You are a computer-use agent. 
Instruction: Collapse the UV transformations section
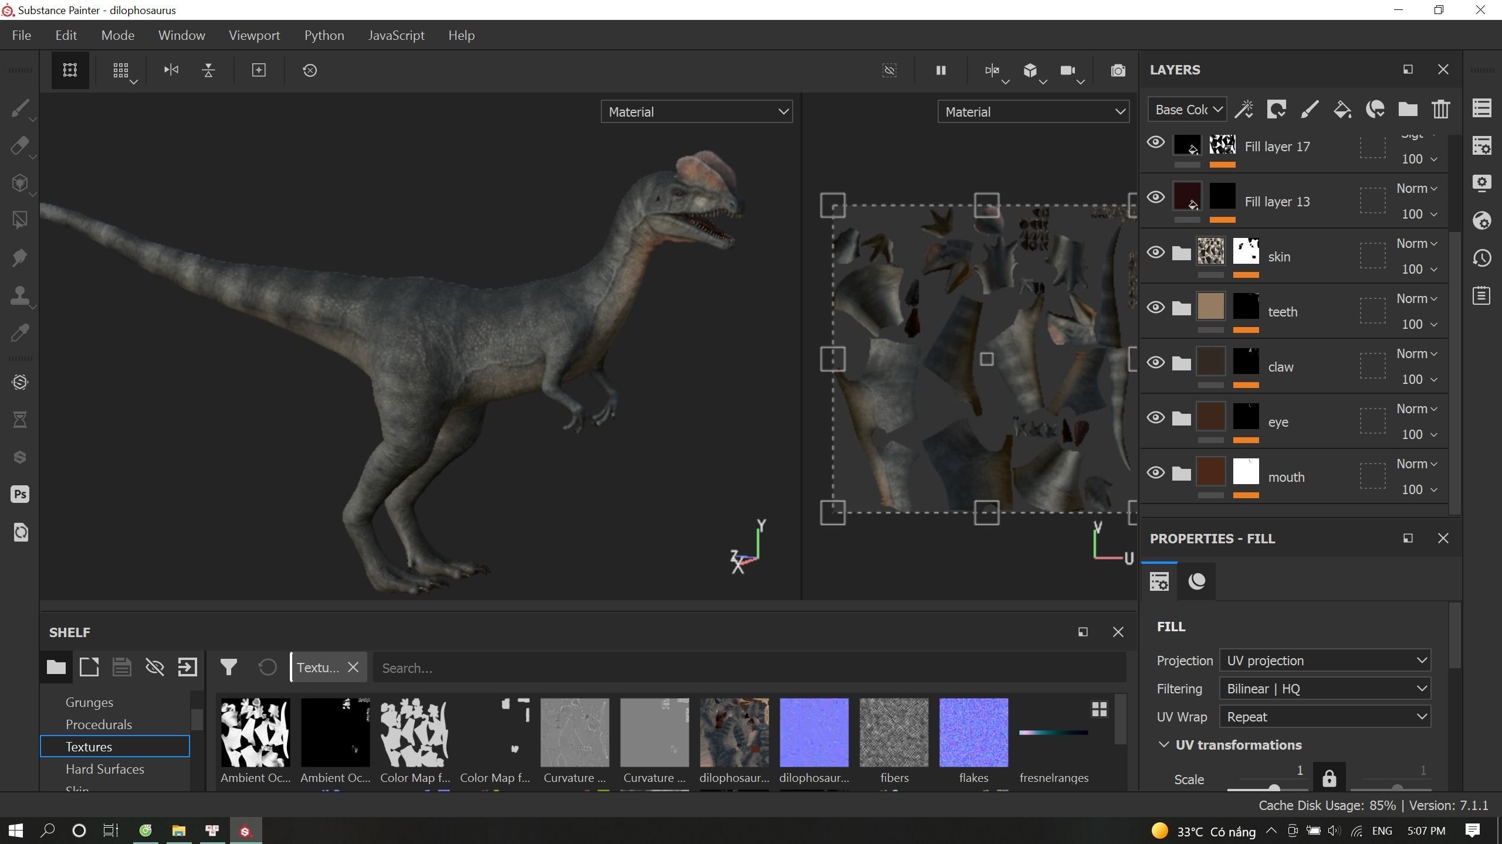tap(1163, 744)
